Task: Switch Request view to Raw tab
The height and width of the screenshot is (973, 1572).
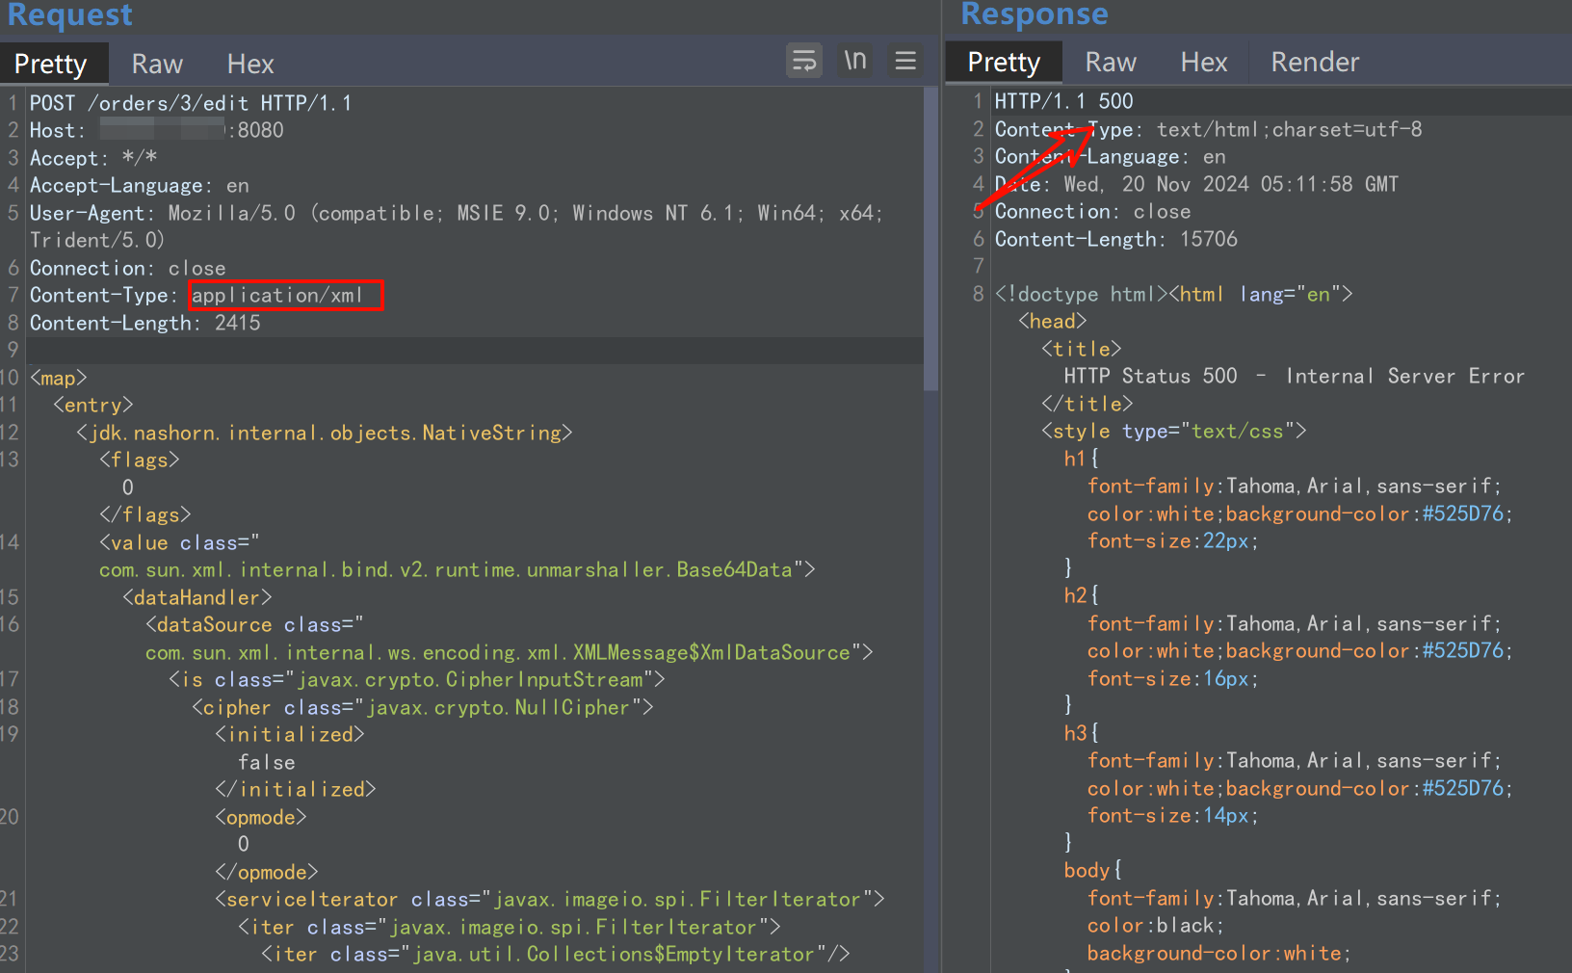Action: point(157,64)
